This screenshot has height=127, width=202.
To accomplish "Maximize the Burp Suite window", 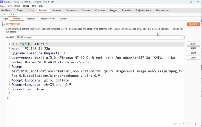I will click(190, 2).
